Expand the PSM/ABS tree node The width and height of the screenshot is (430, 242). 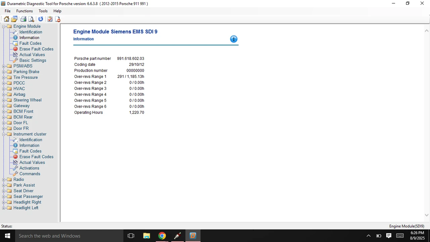click(4, 66)
